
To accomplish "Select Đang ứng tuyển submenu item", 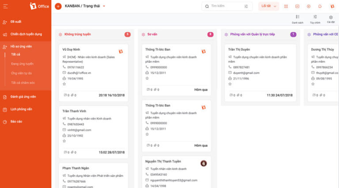I will [x=22, y=64].
